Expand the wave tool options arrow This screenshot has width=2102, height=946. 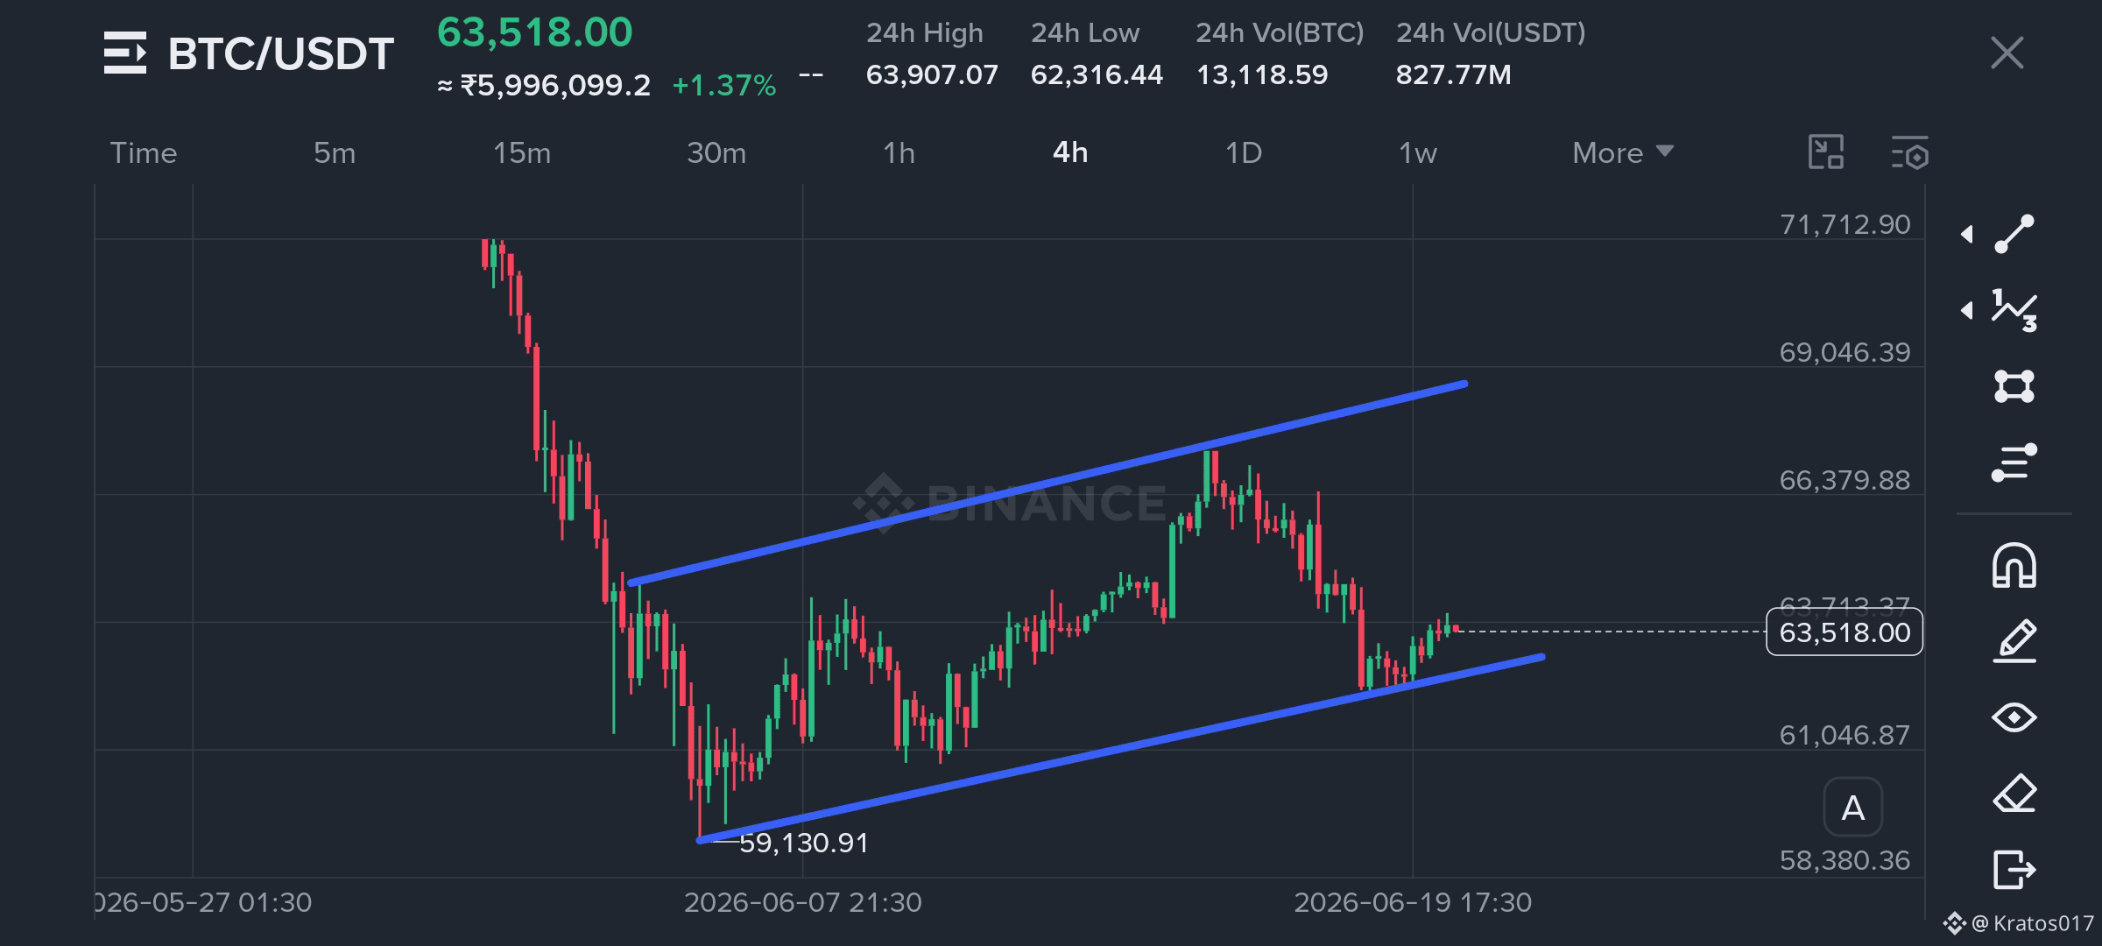1966,310
